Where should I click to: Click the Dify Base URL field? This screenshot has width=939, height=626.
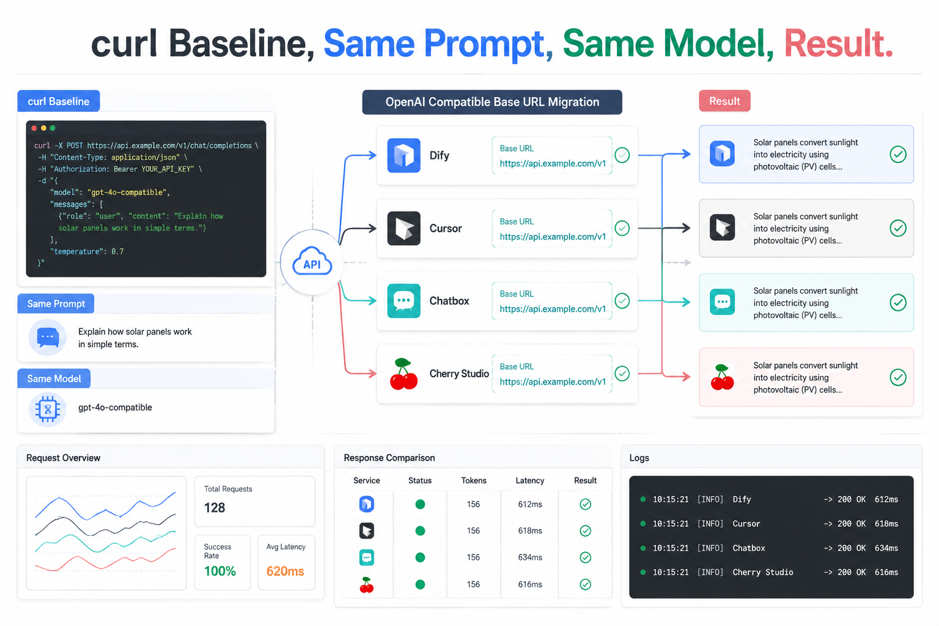[x=552, y=156]
